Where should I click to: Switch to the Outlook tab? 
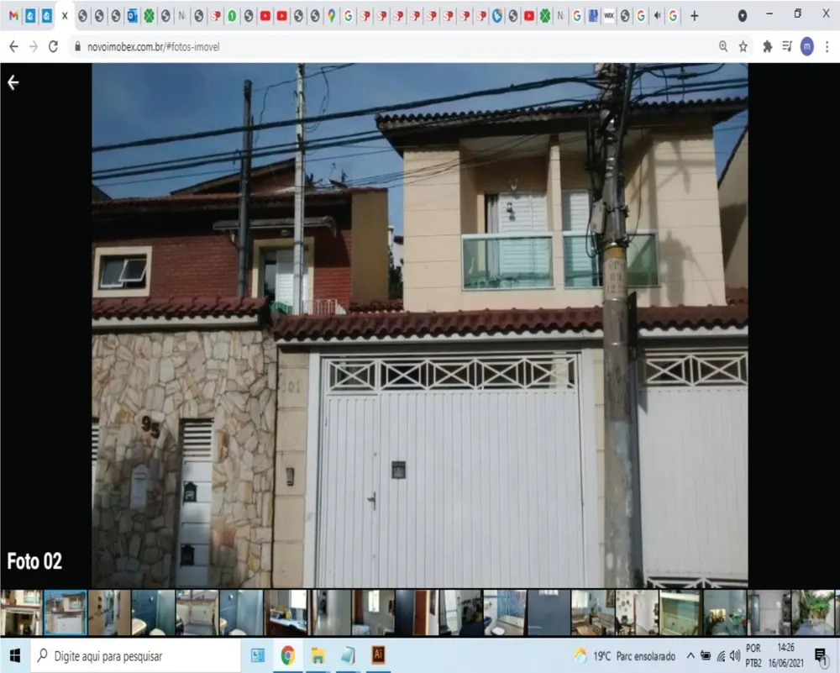point(133,15)
